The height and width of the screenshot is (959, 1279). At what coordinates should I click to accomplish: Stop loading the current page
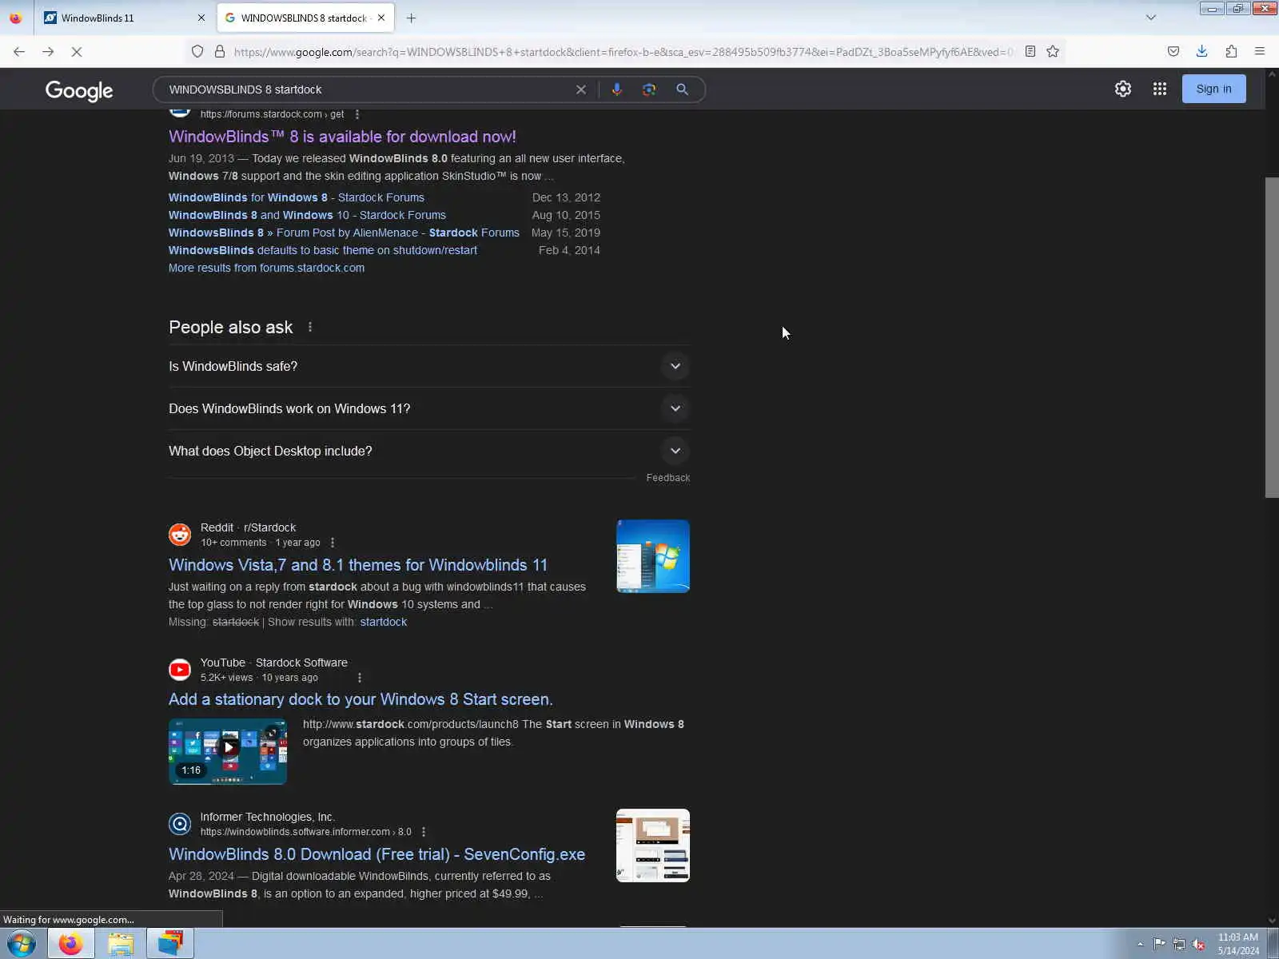pos(77,51)
